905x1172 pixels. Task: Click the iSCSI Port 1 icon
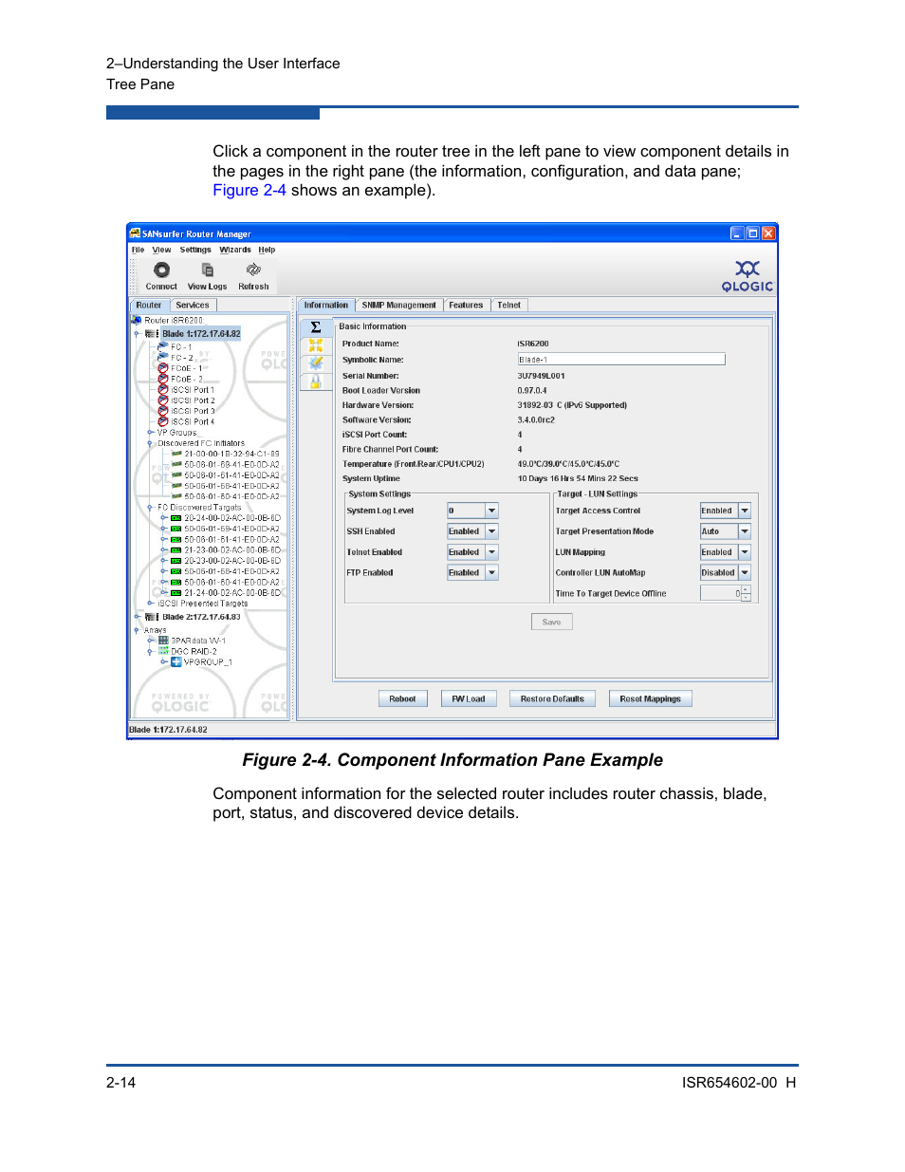pyautogui.click(x=163, y=389)
